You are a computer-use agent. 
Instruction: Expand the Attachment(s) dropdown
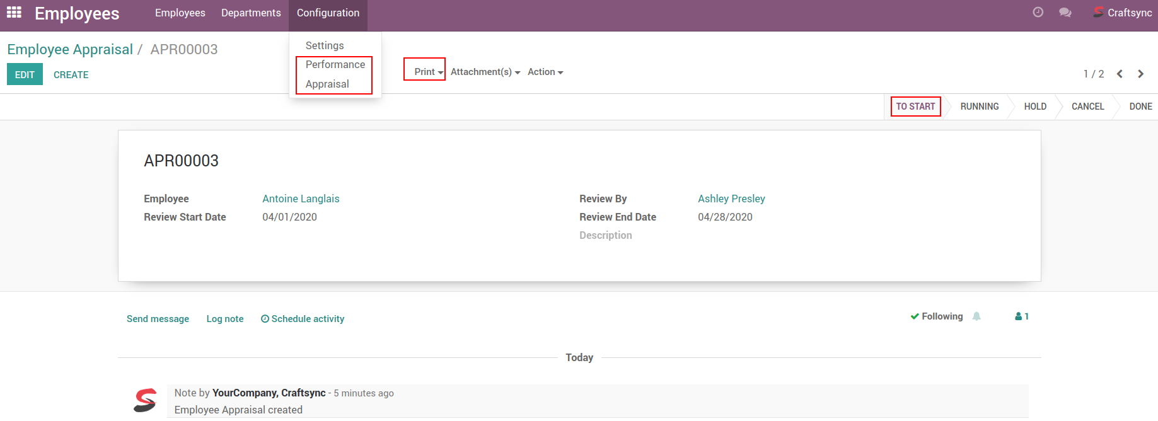485,72
